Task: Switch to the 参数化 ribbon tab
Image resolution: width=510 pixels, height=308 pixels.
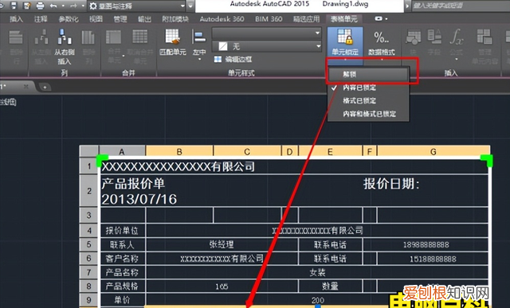Action: pos(69,19)
